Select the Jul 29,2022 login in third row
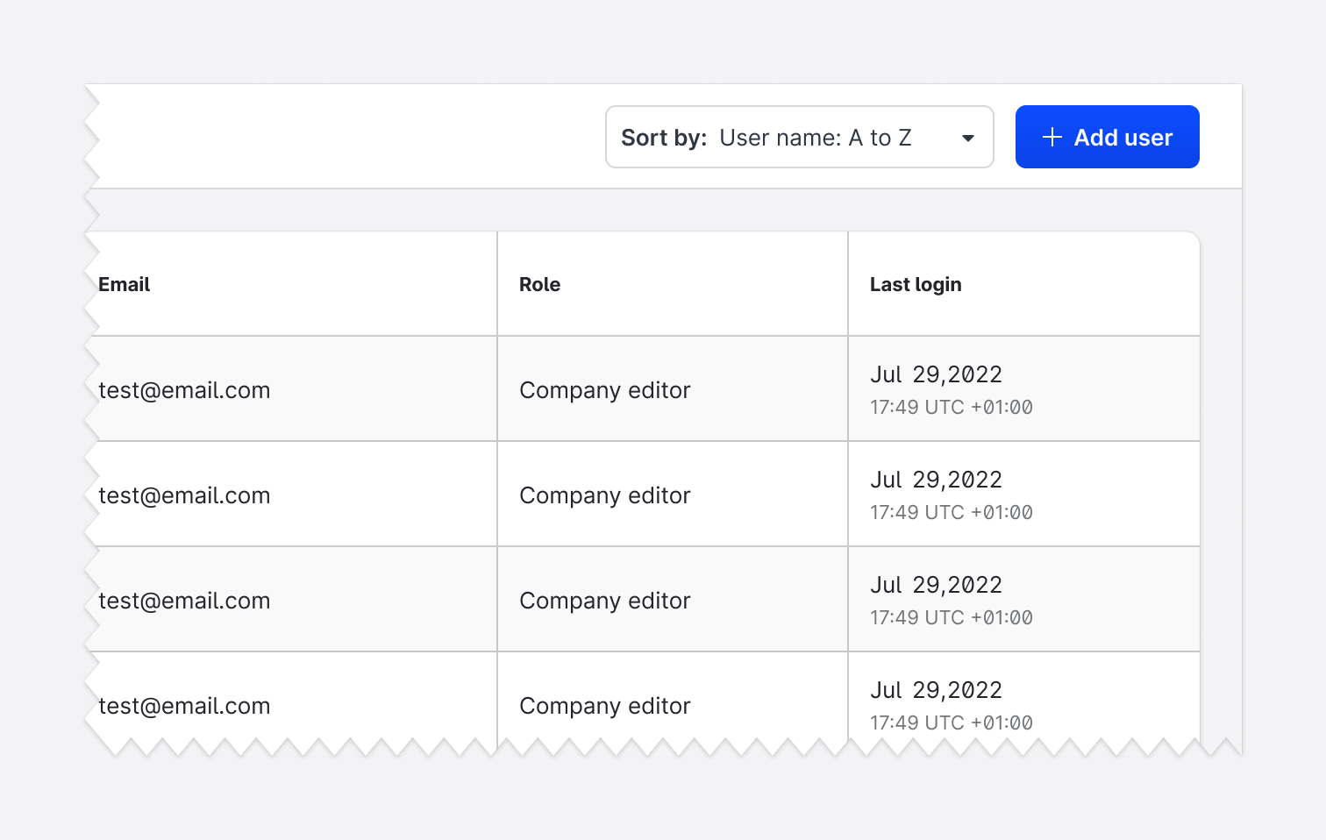This screenshot has height=840, width=1326. click(936, 585)
